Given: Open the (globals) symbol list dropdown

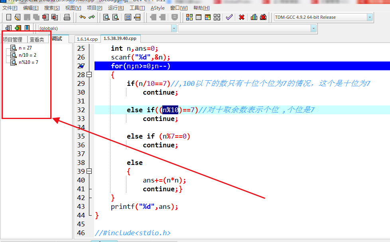Looking at the screenshot, I should (x=174, y=28).
